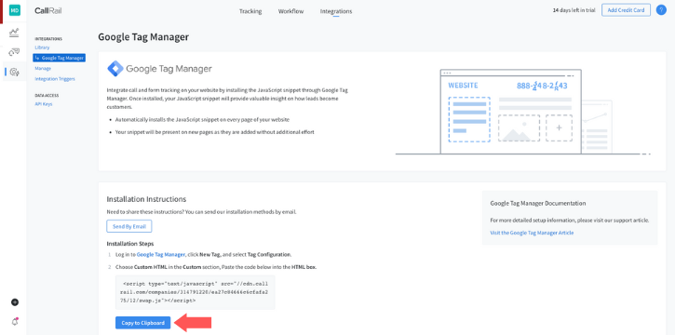
Task: Click the Copy to Clipboard button
Action: point(143,323)
